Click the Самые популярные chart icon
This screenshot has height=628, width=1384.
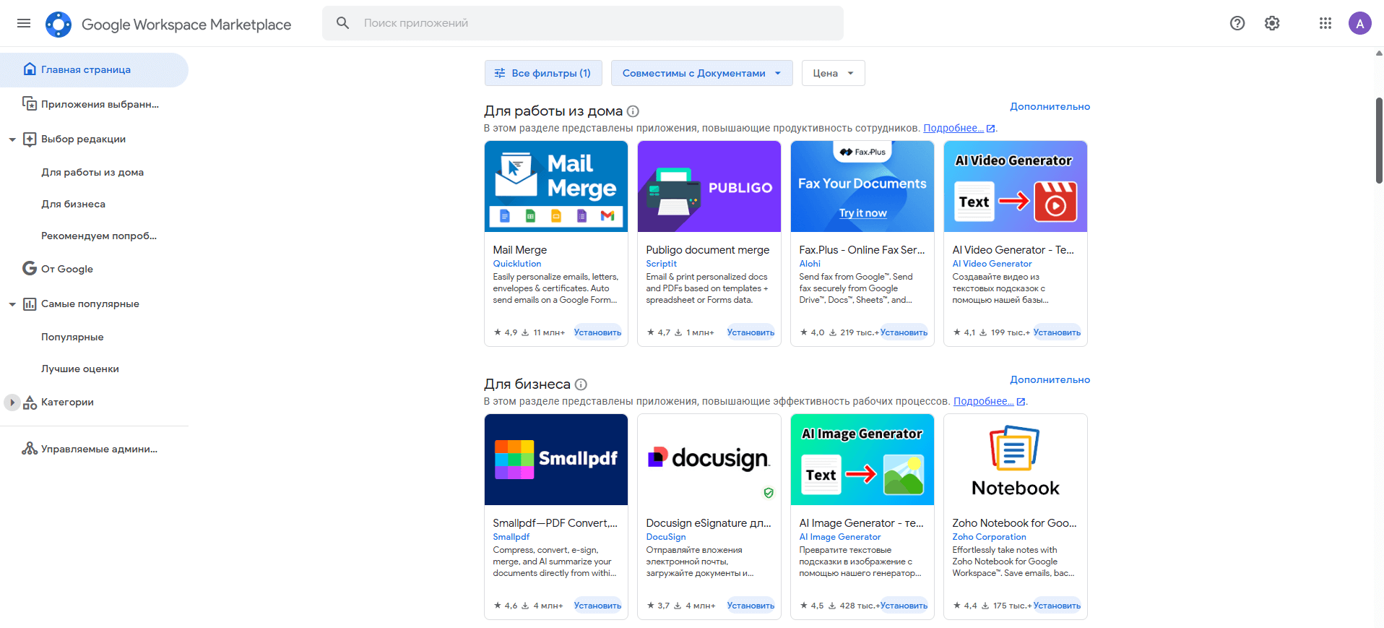(x=30, y=304)
